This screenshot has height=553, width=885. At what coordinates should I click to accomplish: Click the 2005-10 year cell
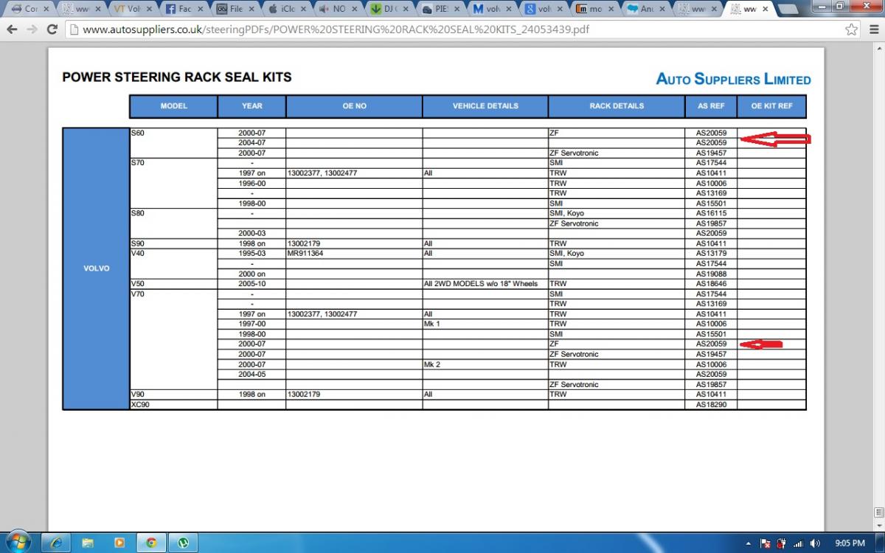coord(252,284)
